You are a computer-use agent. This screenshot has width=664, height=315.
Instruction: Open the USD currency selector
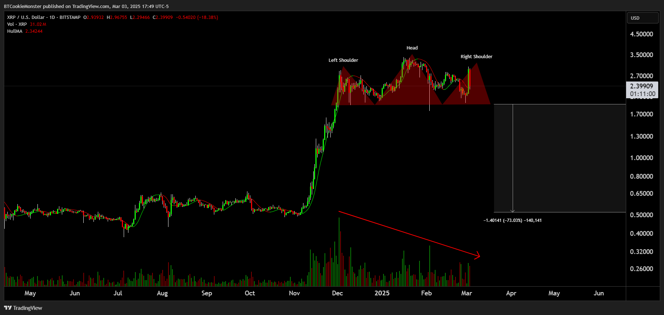(643, 18)
